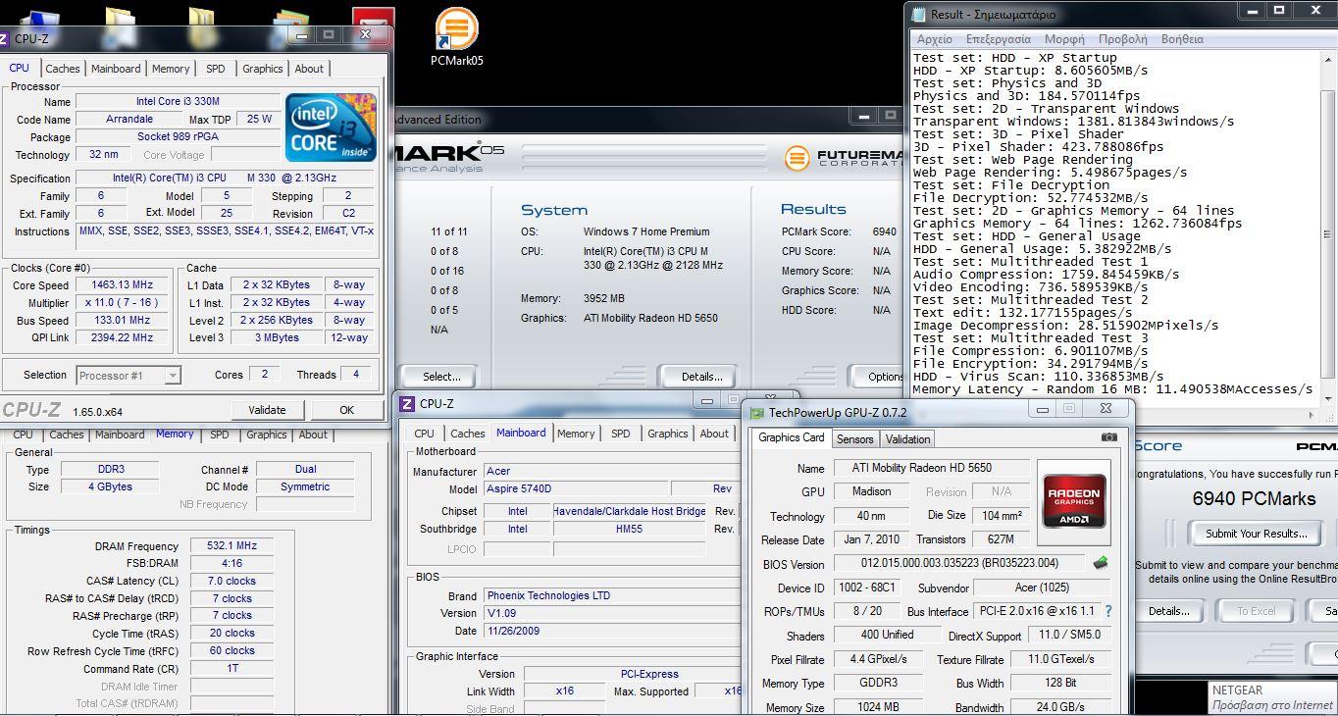Select Graphics tab in CPU-Z mainboard window

pyautogui.click(x=667, y=434)
